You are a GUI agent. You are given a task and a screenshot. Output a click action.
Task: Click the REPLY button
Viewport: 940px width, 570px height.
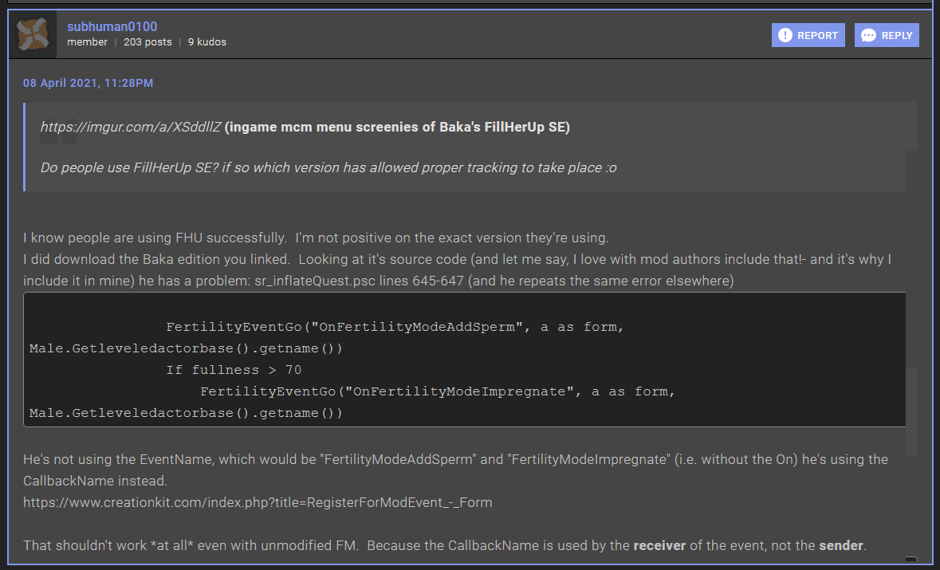pyautogui.click(x=887, y=35)
